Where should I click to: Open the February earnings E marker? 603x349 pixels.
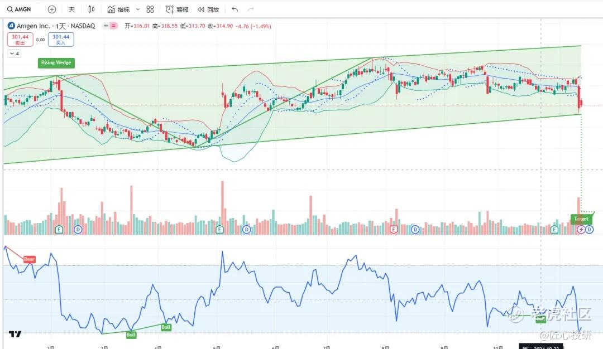pos(59,230)
